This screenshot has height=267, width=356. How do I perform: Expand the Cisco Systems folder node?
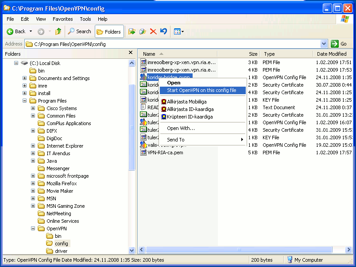click(x=33, y=108)
